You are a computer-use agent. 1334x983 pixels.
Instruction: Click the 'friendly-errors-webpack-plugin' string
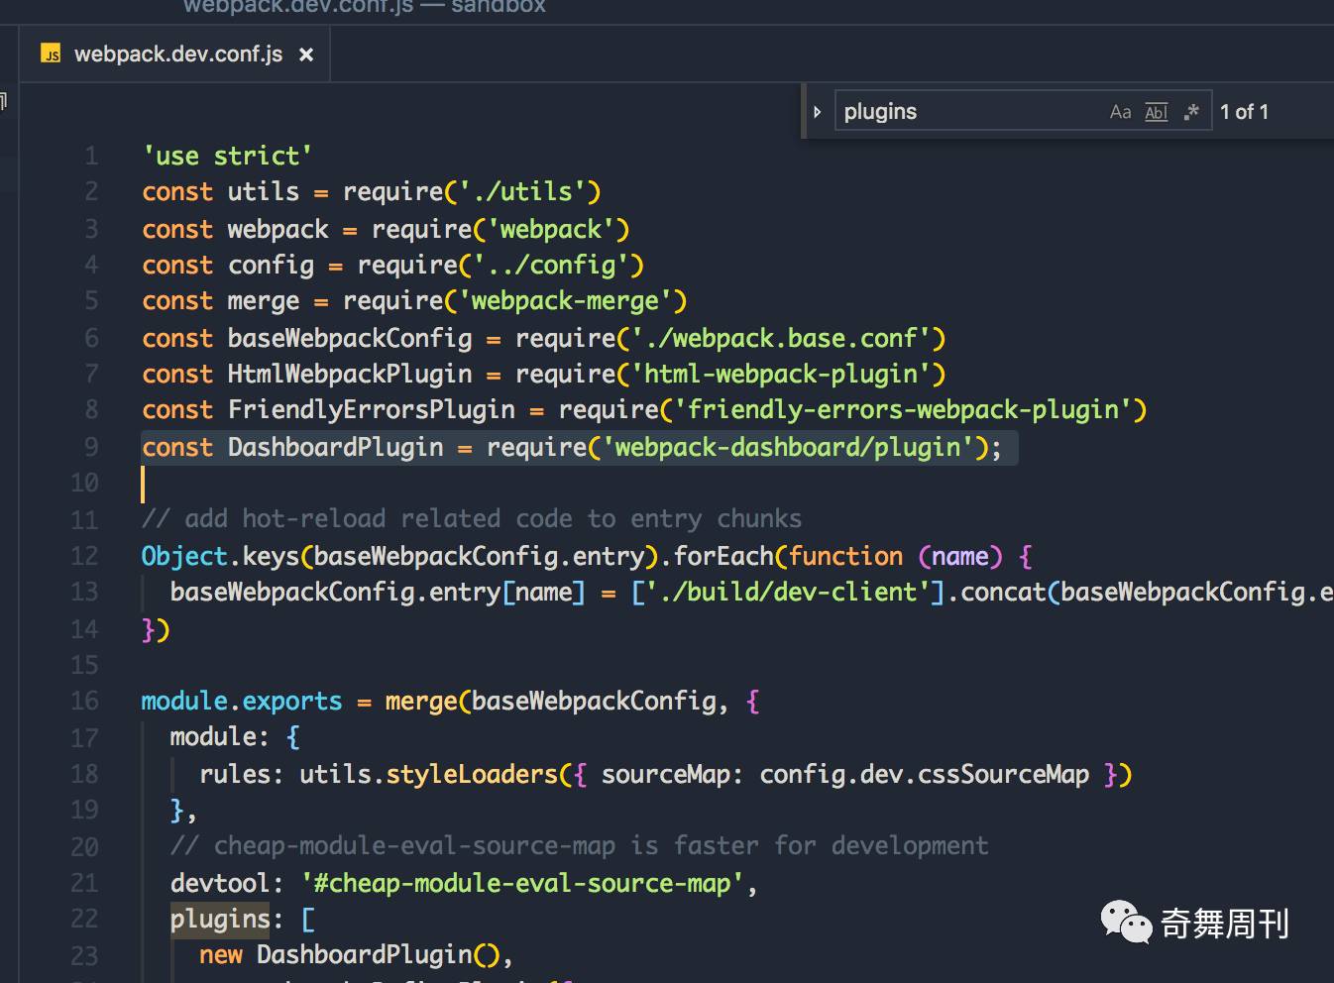903,410
